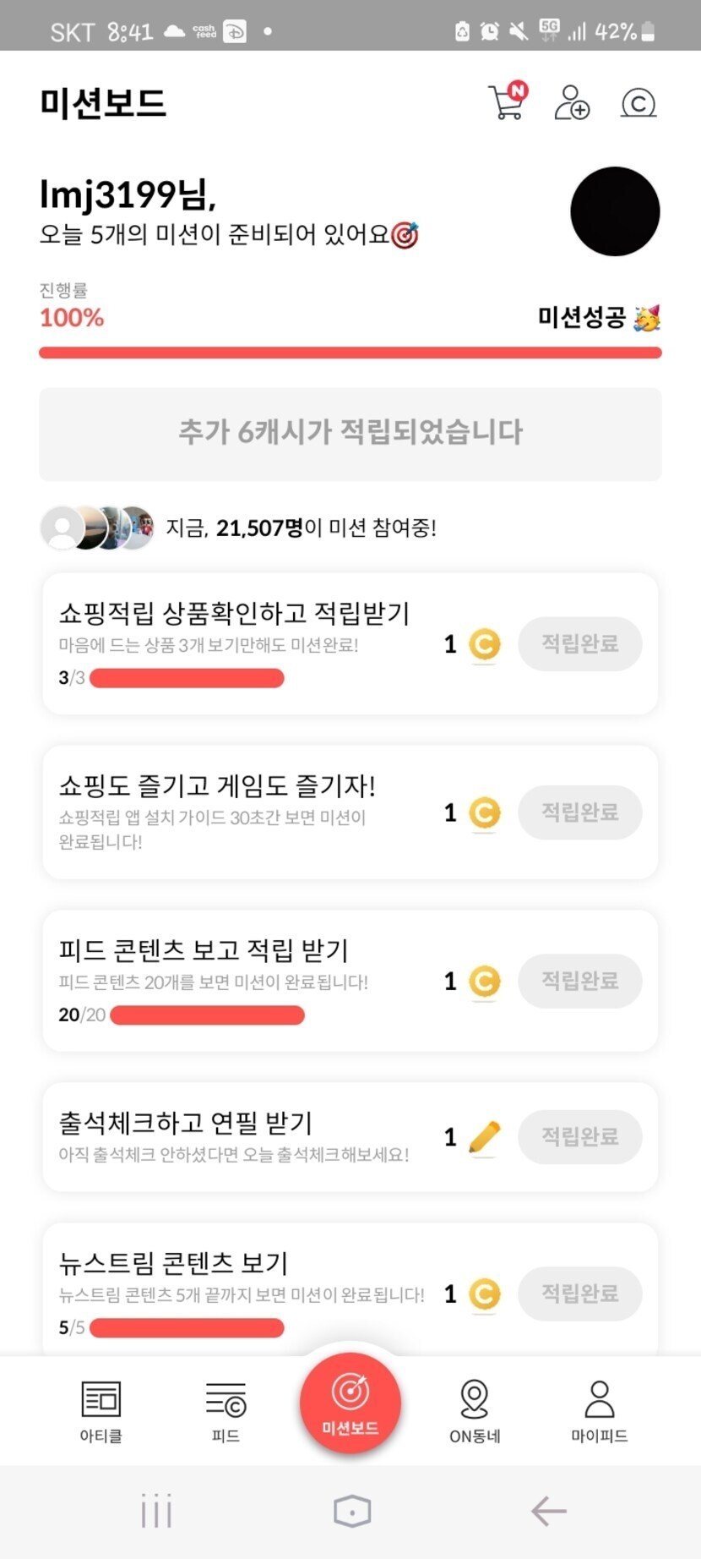This screenshot has width=701, height=1559.
Task: Tap the 추가 6캐시가 적립되었습니다 banner
Action: click(x=350, y=434)
